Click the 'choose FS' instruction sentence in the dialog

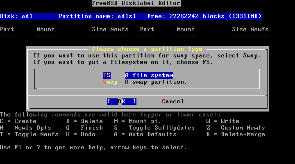click(123, 62)
